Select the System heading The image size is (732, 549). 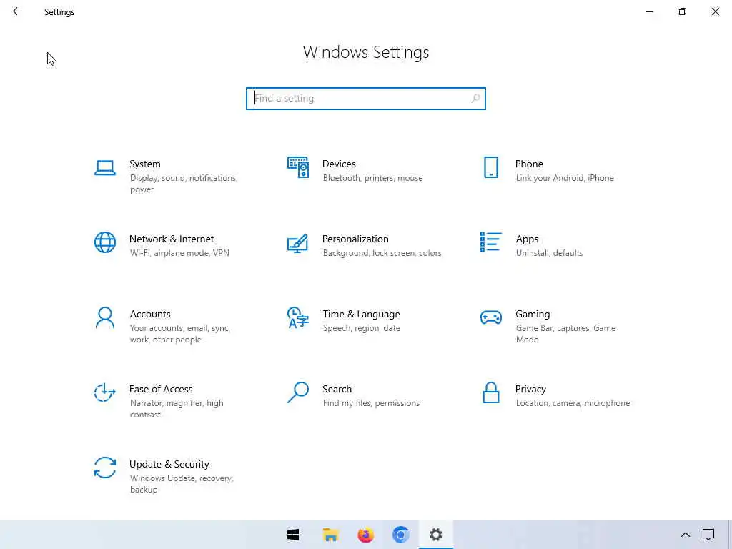click(x=144, y=164)
